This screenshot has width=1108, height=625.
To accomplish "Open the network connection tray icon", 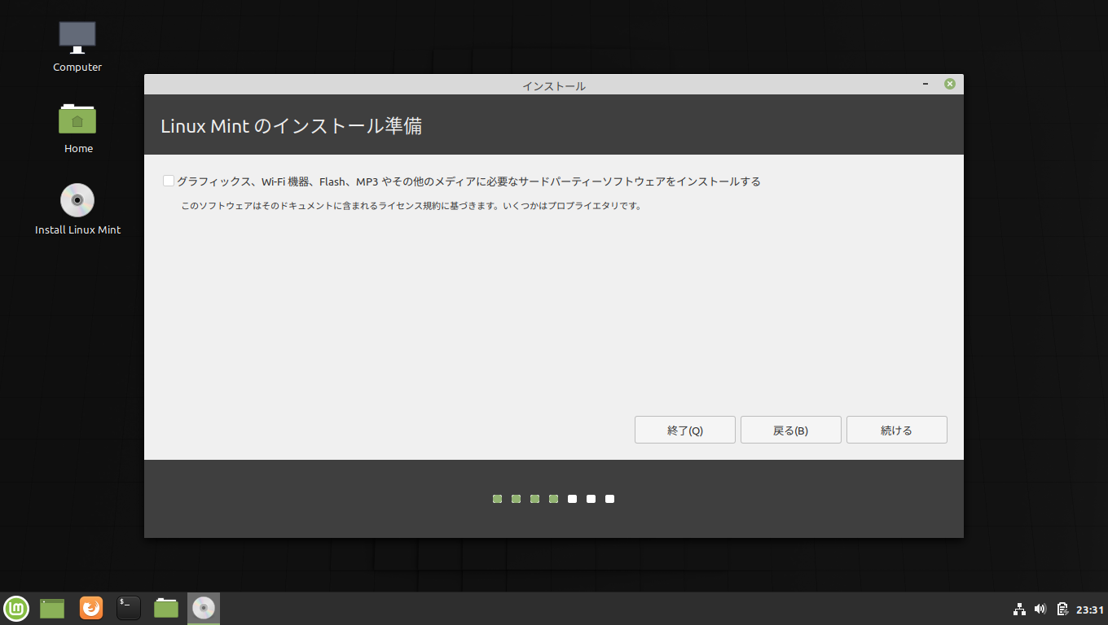I will point(1019,609).
